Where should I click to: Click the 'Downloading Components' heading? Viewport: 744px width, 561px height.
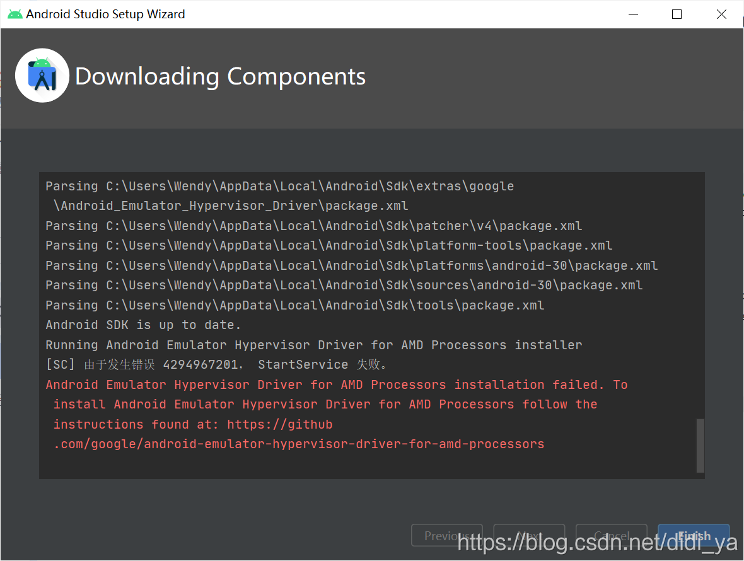pos(220,76)
